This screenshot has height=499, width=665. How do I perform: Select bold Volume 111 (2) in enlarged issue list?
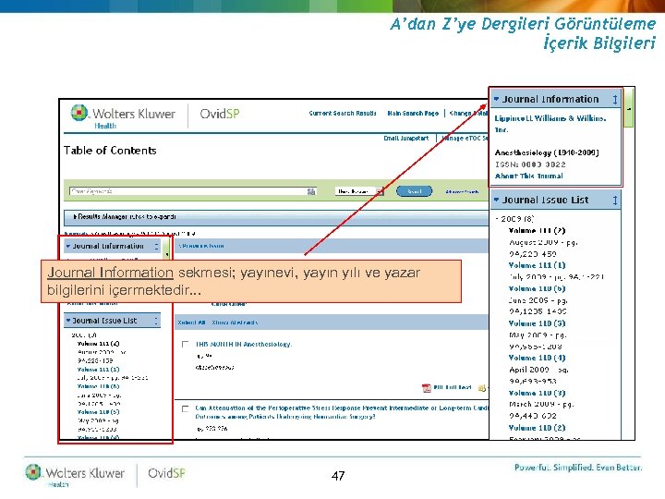[537, 230]
